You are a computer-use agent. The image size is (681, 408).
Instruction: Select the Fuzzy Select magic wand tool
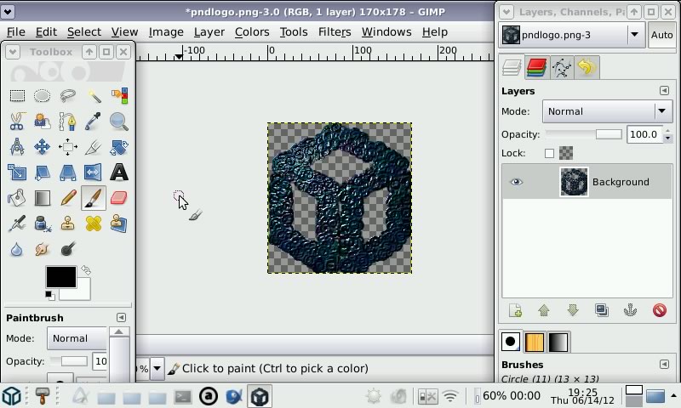tap(94, 95)
